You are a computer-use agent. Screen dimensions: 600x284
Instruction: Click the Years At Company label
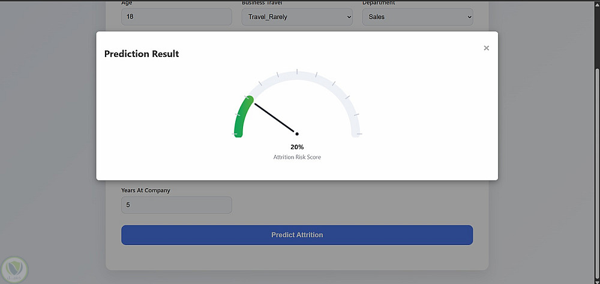point(146,191)
